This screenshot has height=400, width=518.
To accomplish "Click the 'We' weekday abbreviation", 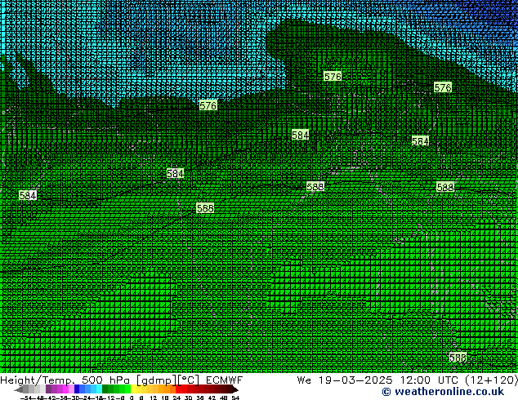I will coord(304,380).
